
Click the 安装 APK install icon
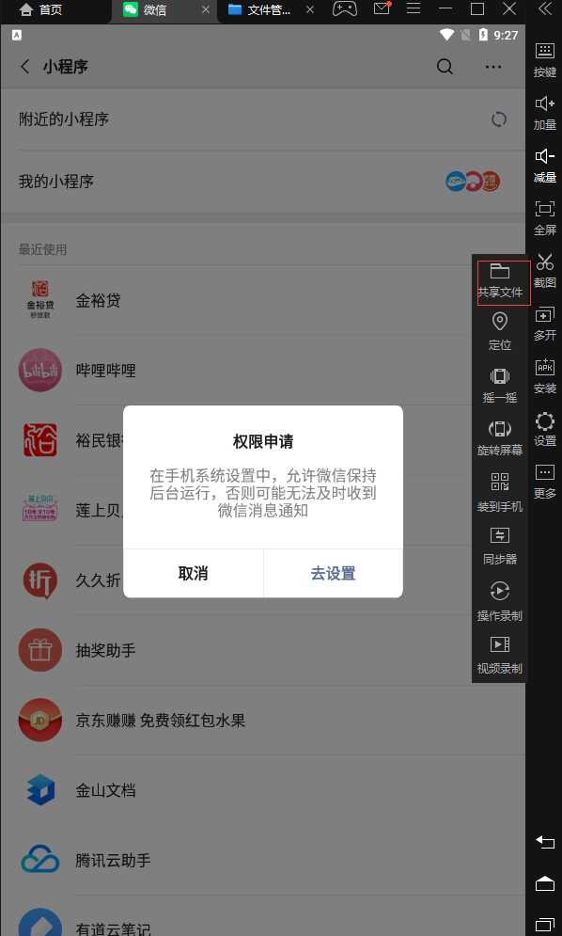point(545,375)
